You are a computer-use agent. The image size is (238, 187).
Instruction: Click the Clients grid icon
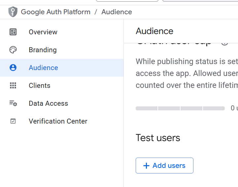[x=13, y=86]
